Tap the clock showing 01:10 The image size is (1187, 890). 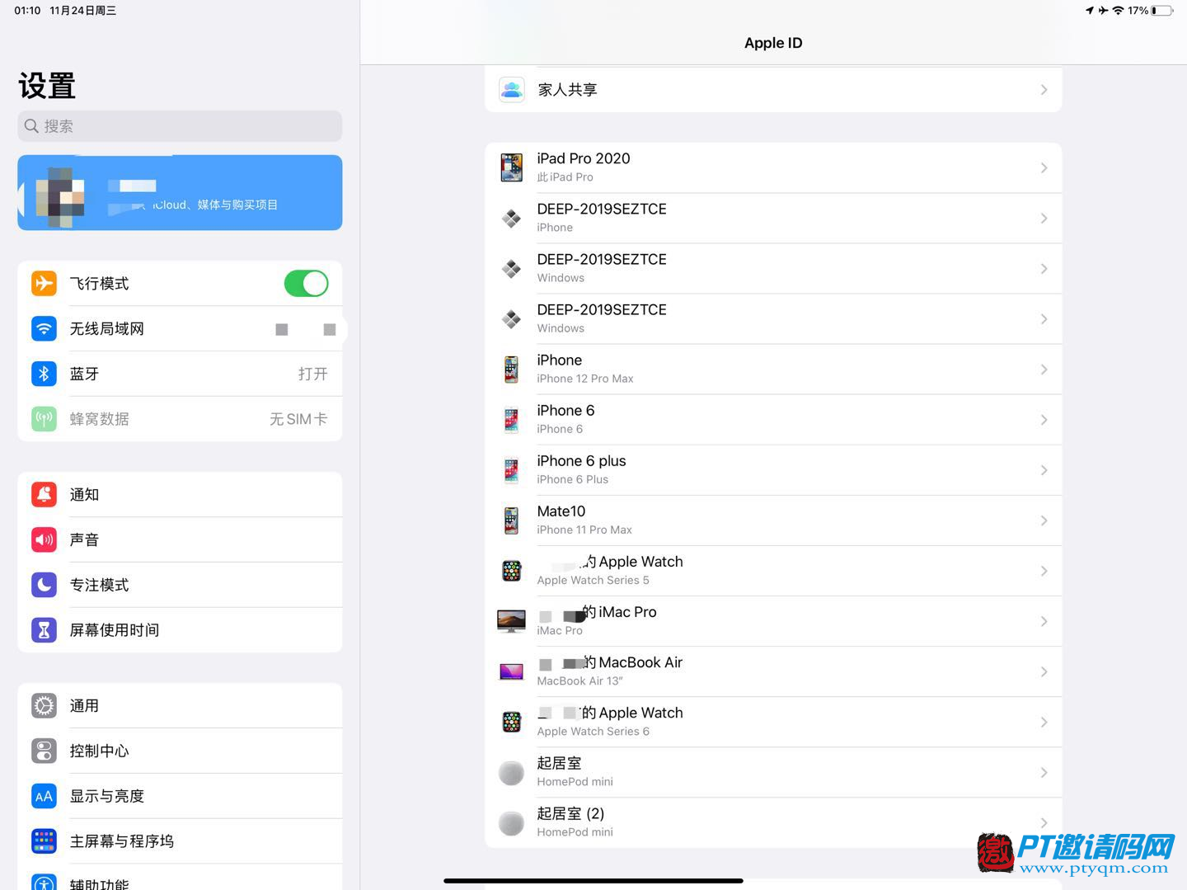click(27, 11)
